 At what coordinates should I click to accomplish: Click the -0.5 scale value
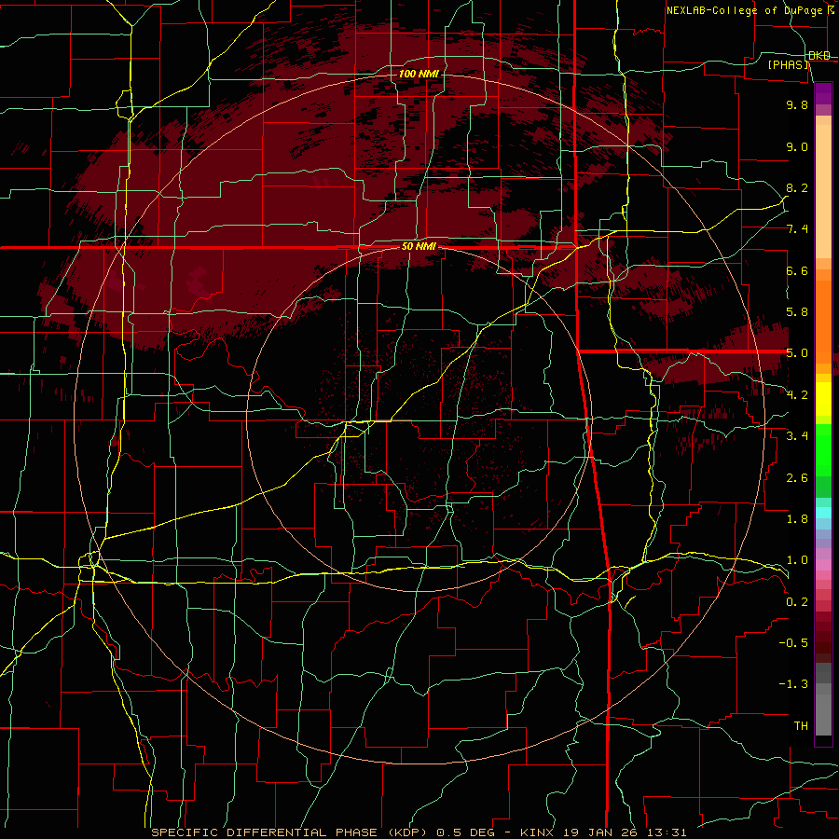(x=793, y=643)
